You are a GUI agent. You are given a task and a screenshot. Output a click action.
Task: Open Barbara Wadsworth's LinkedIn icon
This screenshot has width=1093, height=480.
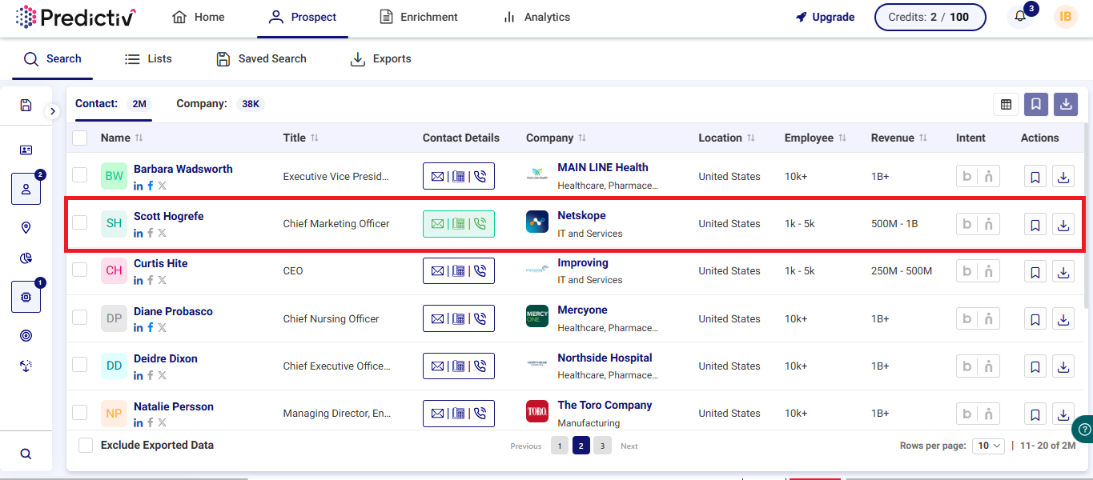[x=139, y=186]
